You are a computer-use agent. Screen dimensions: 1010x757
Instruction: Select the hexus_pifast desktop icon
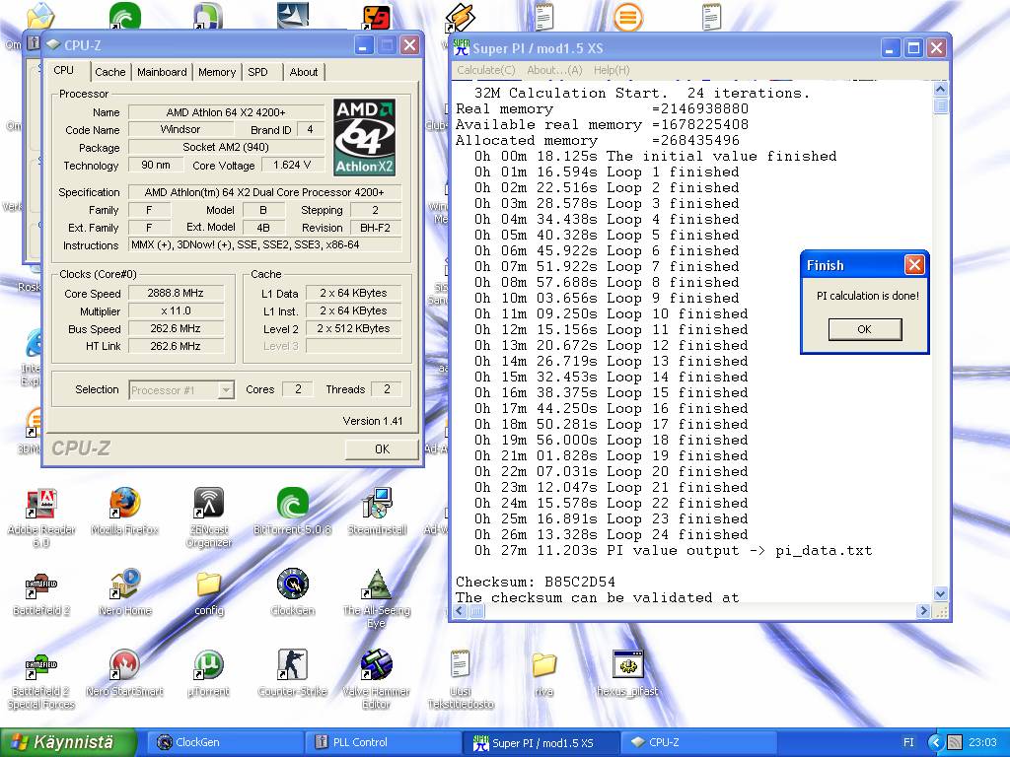point(628,666)
